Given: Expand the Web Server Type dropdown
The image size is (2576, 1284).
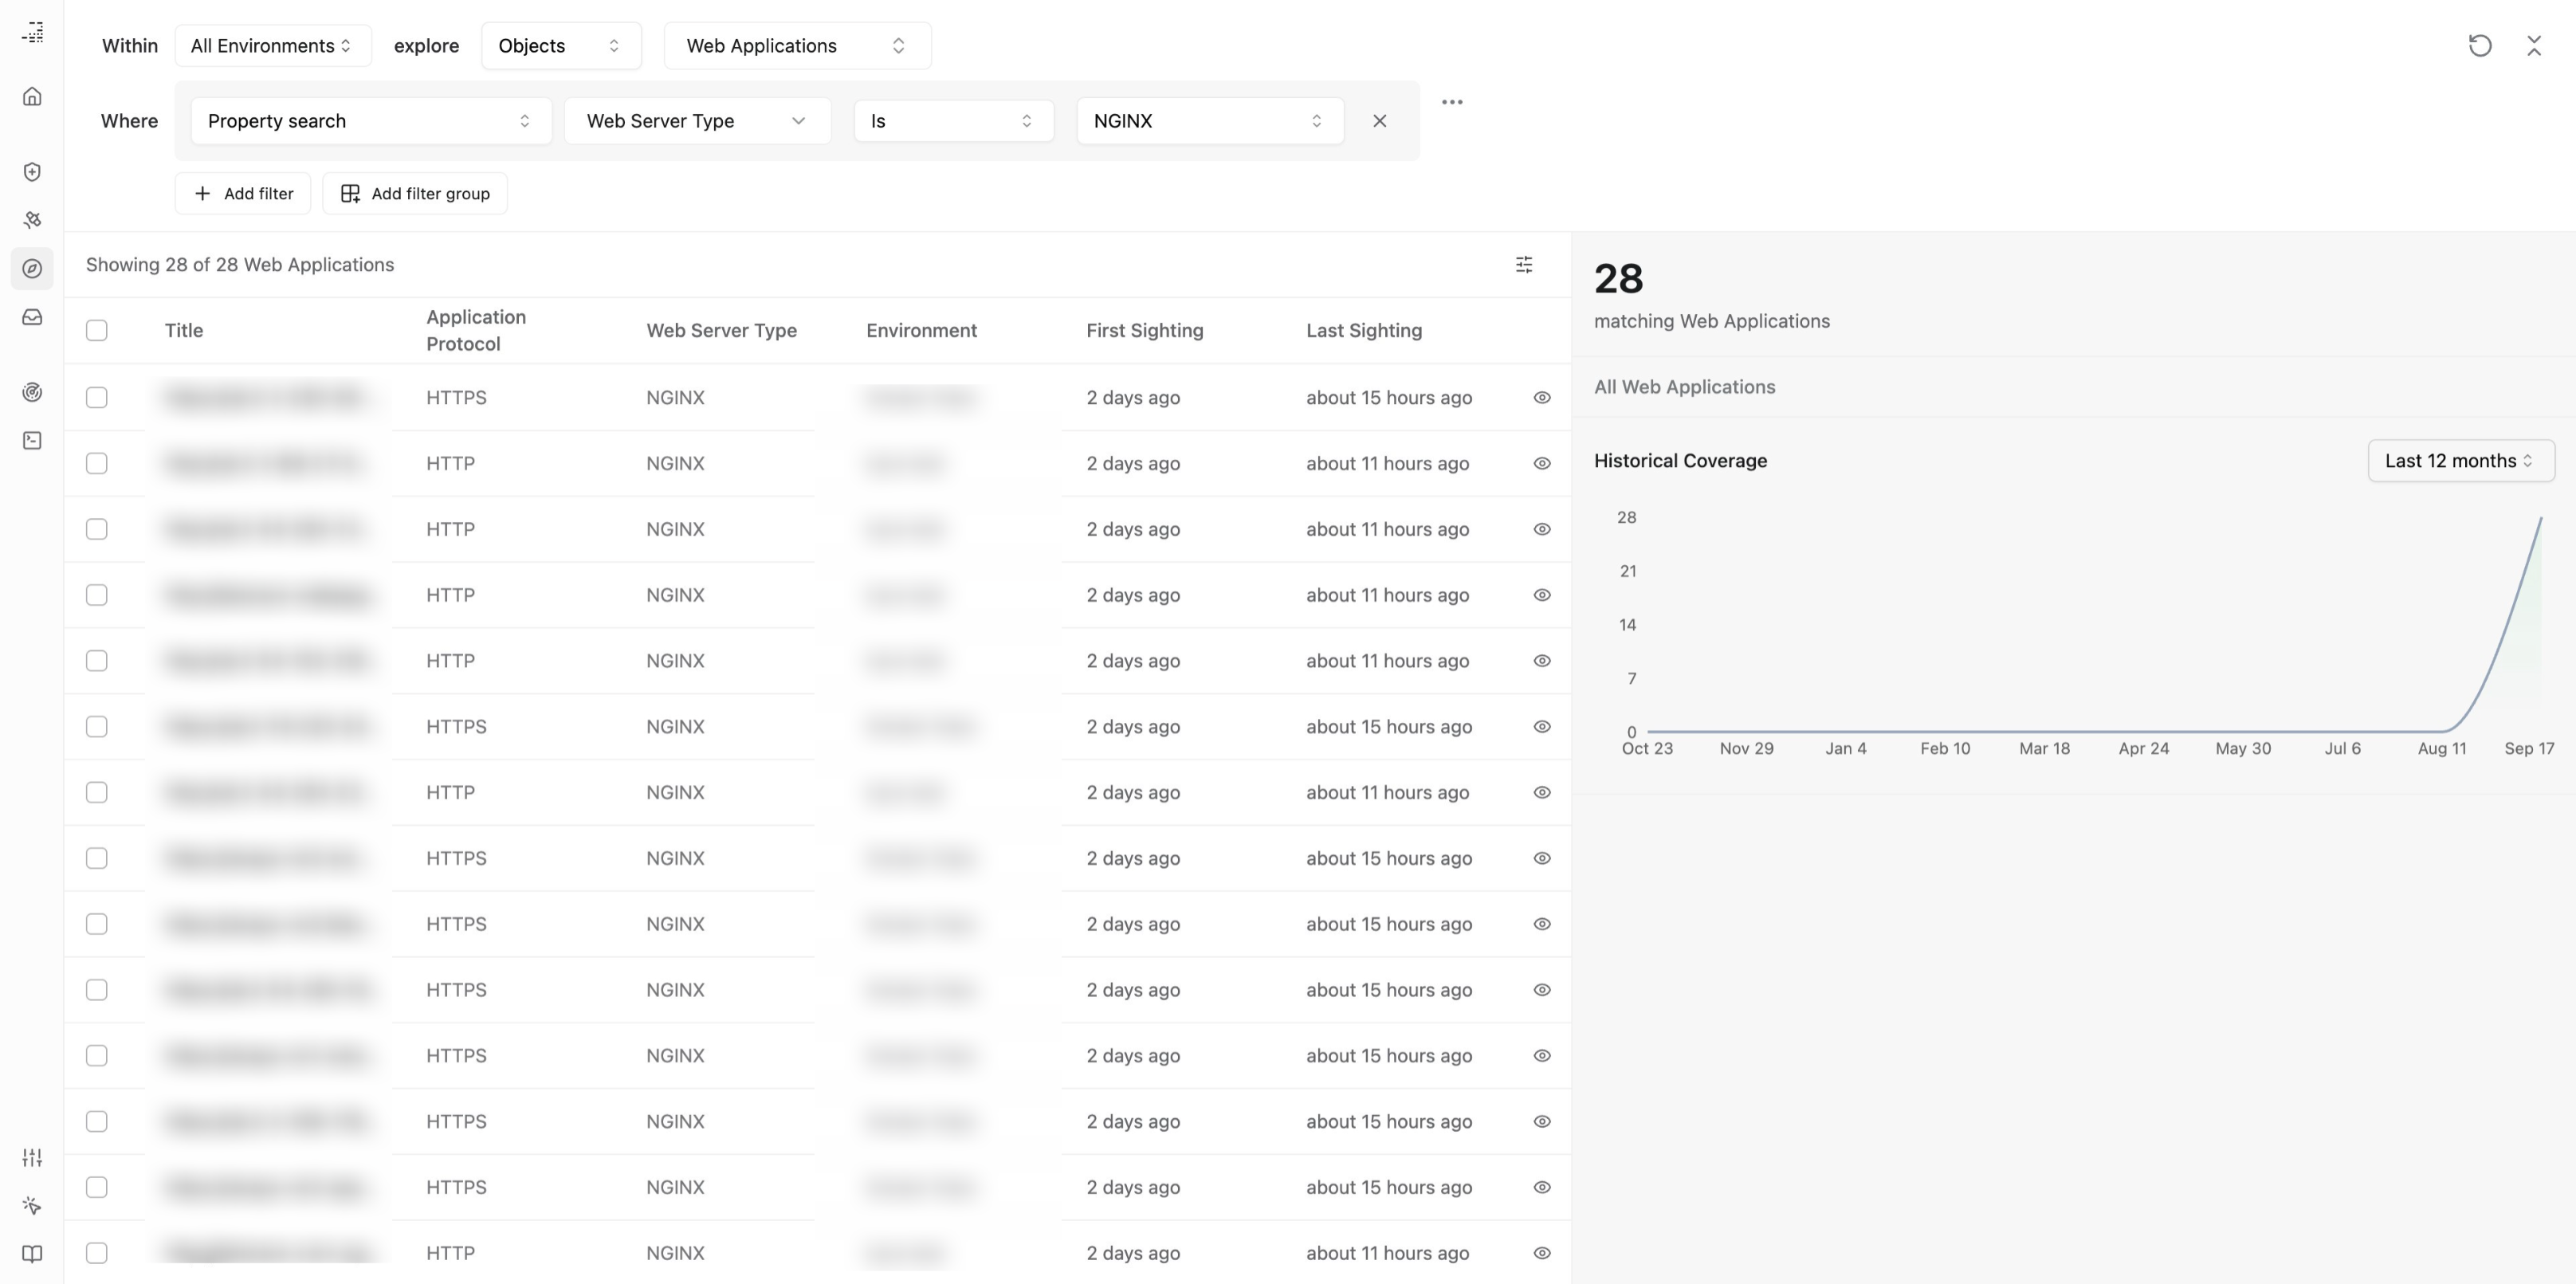Looking at the screenshot, I should click(697, 121).
